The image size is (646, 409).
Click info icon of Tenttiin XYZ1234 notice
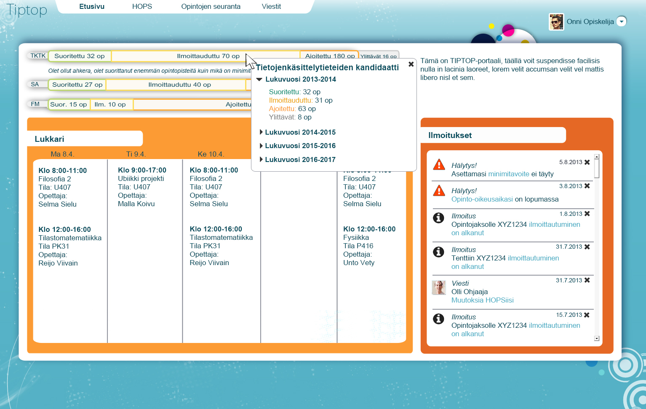[438, 252]
